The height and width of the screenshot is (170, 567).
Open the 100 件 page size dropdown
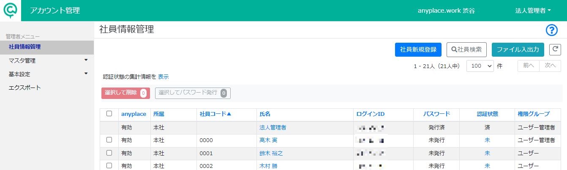(480, 66)
